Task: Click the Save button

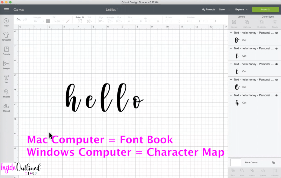Action: (x=222, y=10)
